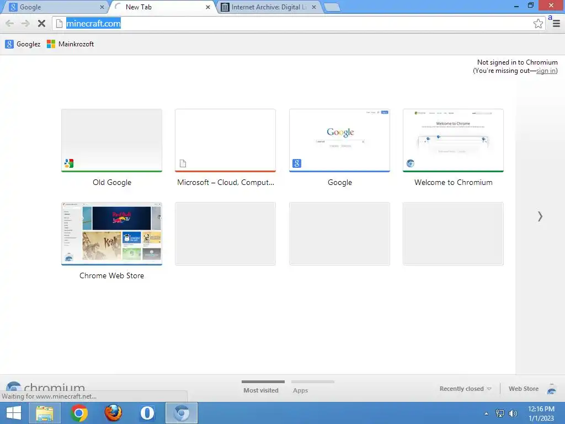
Task: Open File Explorer from the taskbar
Action: tap(44, 413)
